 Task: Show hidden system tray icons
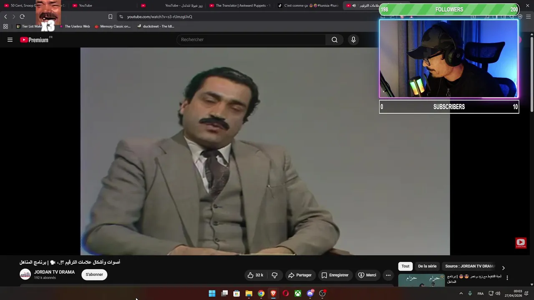461,293
